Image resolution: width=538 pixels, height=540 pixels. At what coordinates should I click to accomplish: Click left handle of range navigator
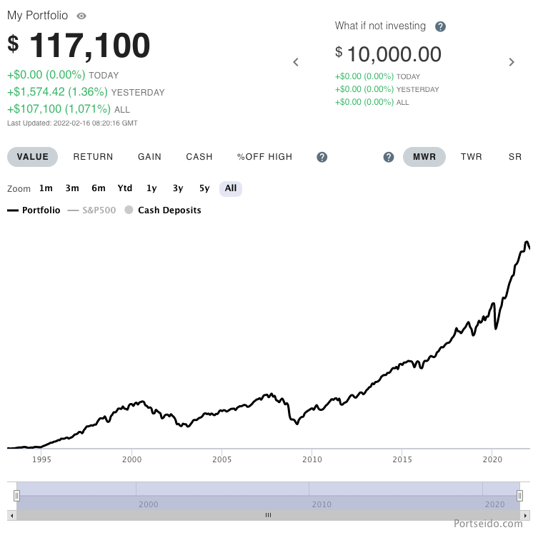click(x=16, y=496)
